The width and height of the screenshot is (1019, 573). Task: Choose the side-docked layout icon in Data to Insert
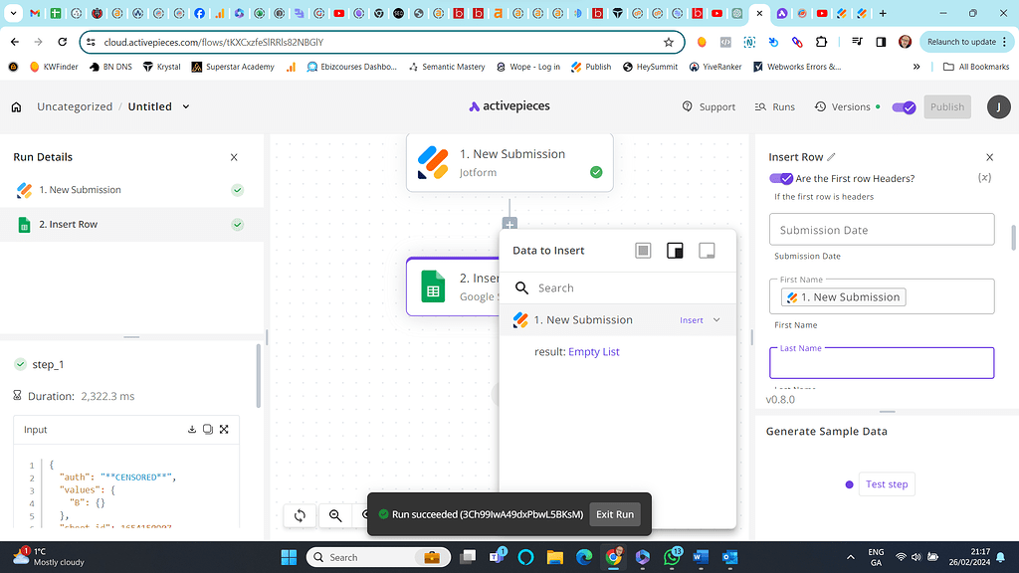pyautogui.click(x=675, y=250)
